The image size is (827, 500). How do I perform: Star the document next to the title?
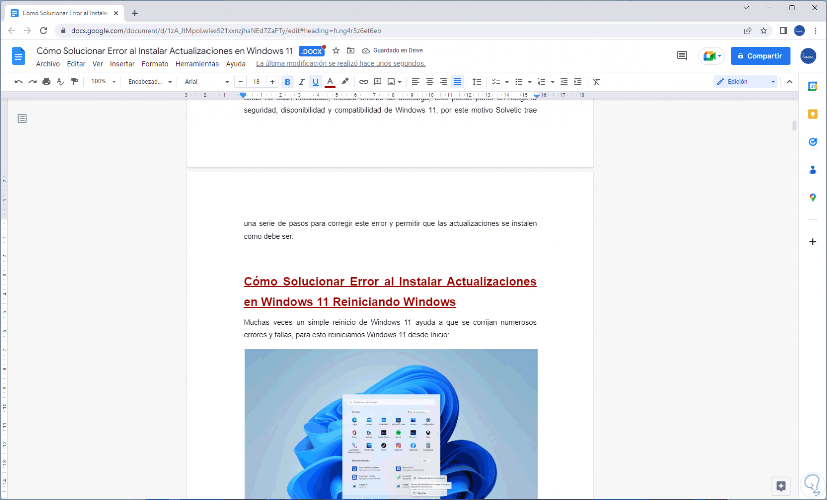tap(336, 51)
